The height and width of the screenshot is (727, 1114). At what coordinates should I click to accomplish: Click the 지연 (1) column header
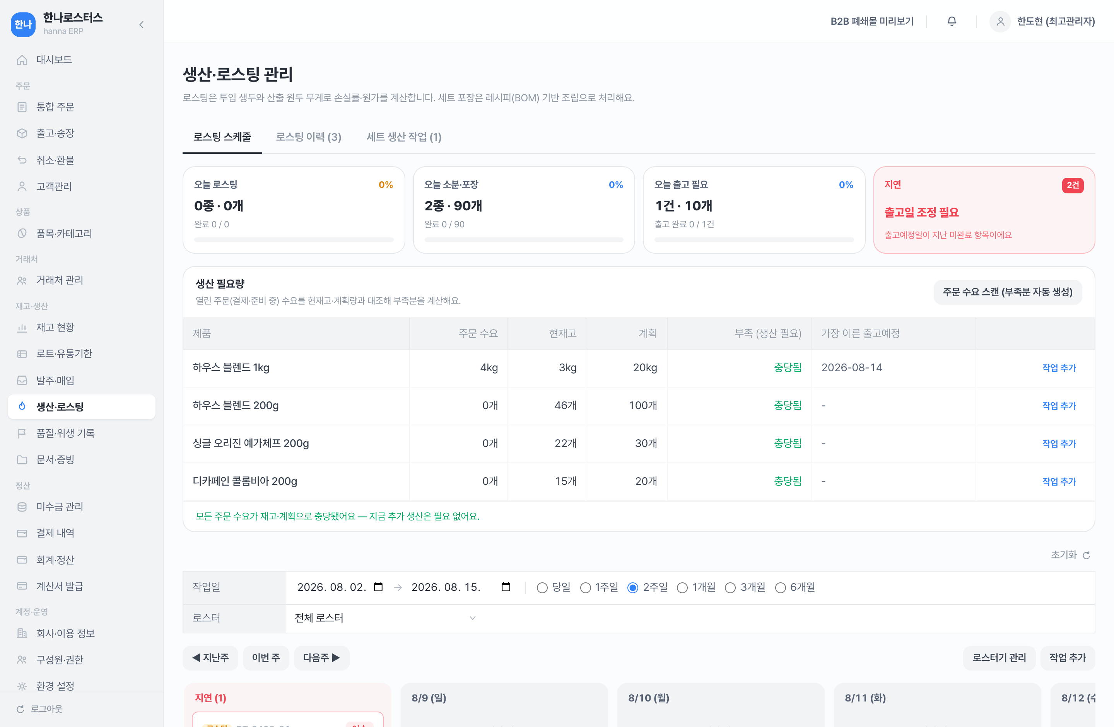pyautogui.click(x=211, y=698)
